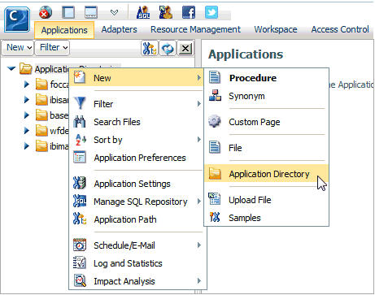This screenshot has width=375, height=295.
Task: Open Application Preferences menu item
Action: pyautogui.click(x=137, y=158)
